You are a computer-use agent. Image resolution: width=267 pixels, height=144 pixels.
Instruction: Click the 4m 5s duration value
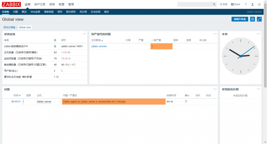pyautogui.click(x=170, y=101)
